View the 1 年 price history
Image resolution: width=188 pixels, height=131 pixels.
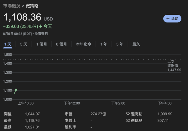coord(103,44)
